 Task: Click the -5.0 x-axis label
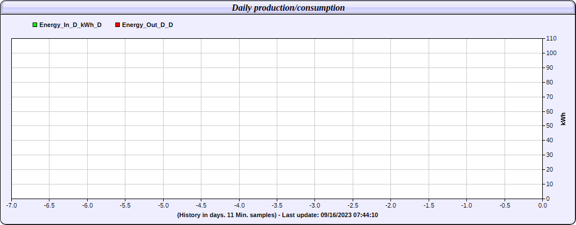[x=163, y=205]
